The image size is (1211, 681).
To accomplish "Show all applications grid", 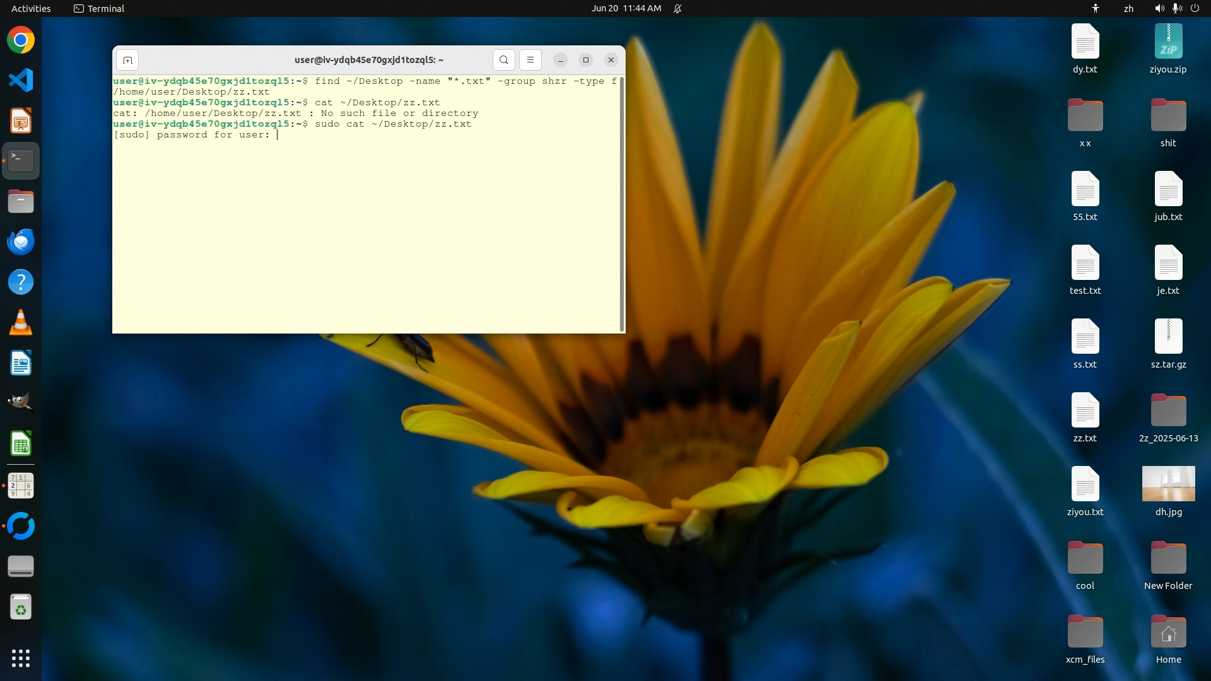I will coord(21,658).
